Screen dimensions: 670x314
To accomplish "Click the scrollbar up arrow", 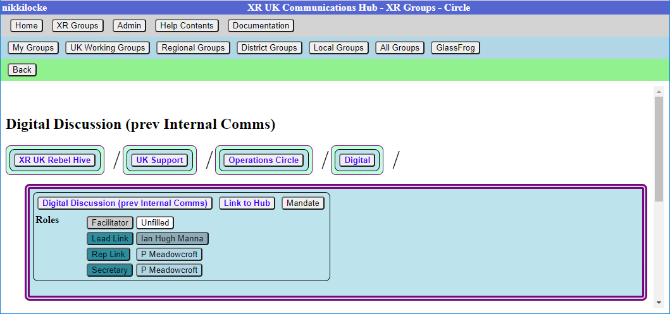I will pos(659,92).
